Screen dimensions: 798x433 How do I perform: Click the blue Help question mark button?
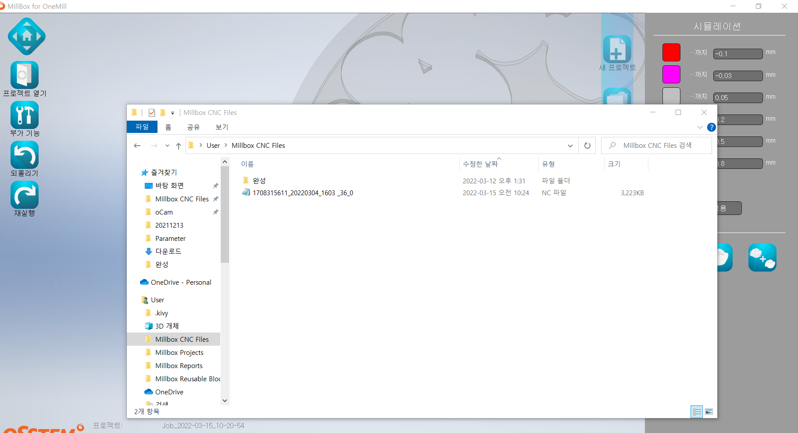click(x=712, y=127)
